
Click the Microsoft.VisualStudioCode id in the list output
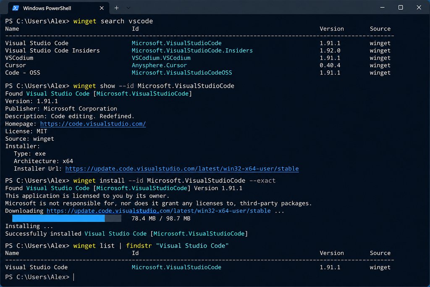pyautogui.click(x=176, y=267)
